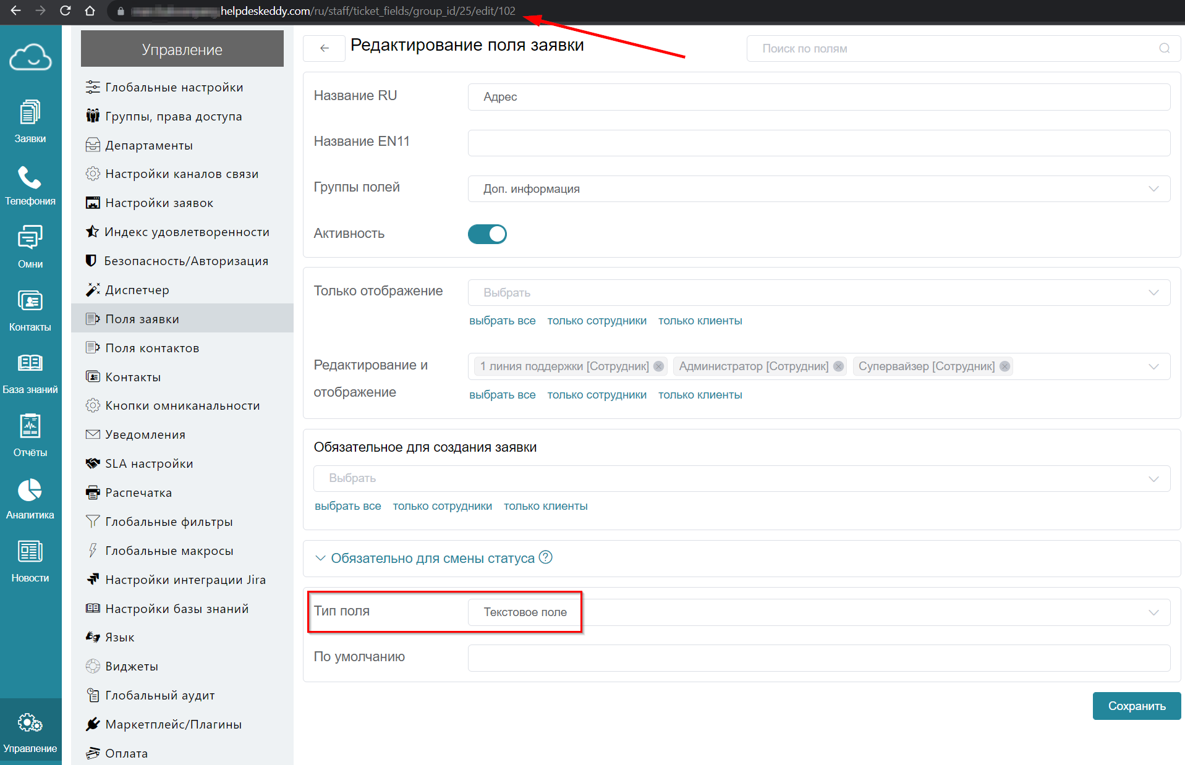Remove Администратор [Сотрудник] tag
Viewport: 1185px width, 765px height.
pos(838,366)
